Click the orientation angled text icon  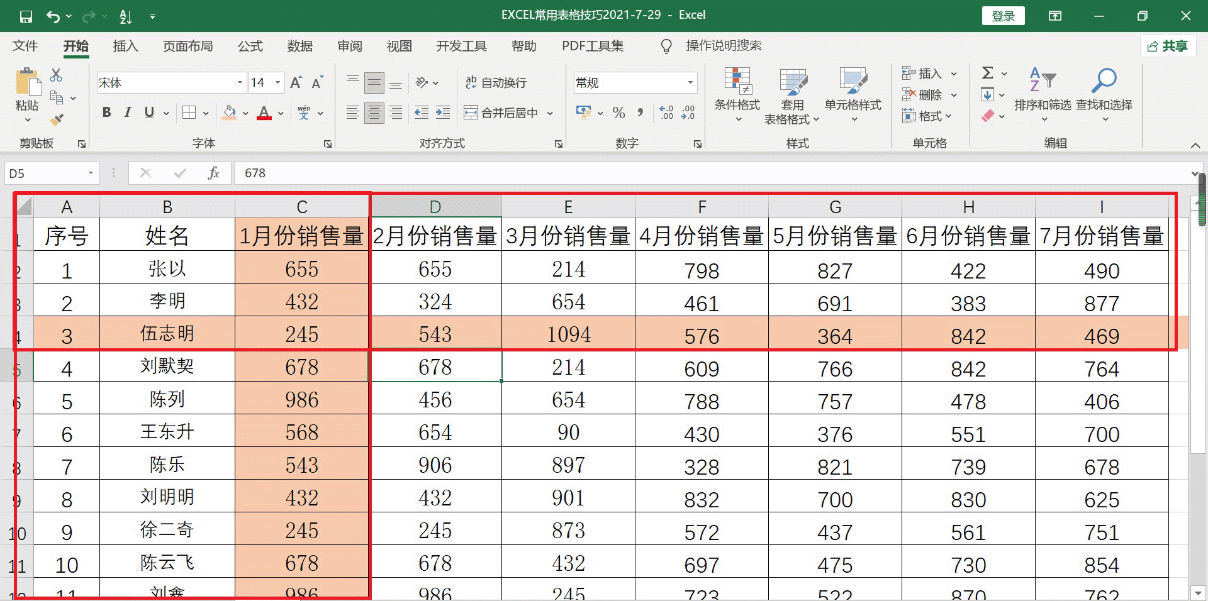point(422,82)
